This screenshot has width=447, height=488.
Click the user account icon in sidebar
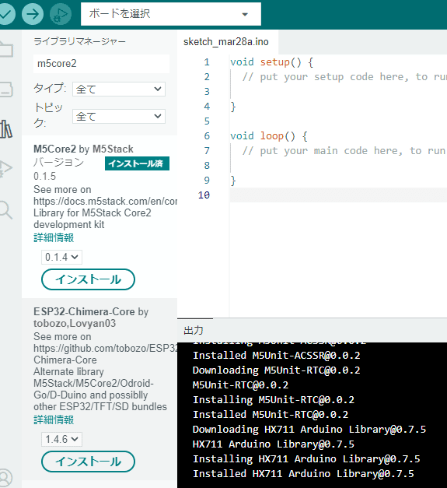tap(5, 478)
